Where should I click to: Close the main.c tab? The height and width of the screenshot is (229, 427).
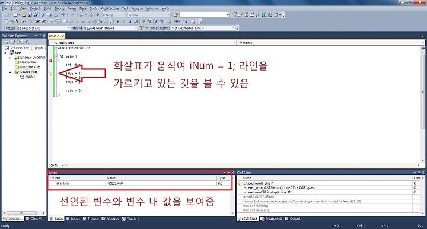point(63,36)
